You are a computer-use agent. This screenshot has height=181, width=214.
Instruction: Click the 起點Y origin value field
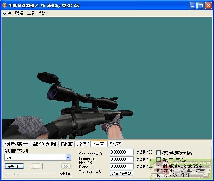(121, 159)
